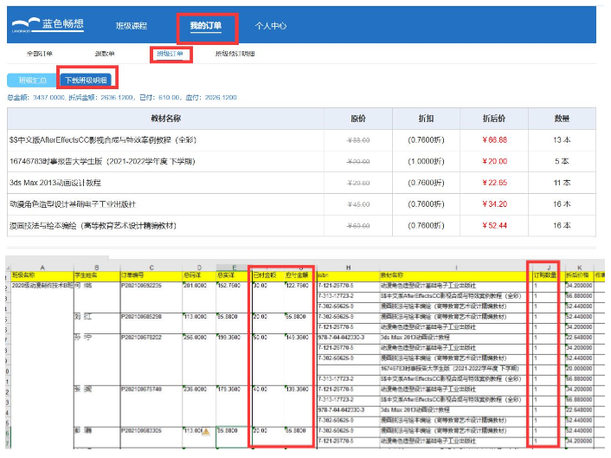Open the rightmost order sub-tab after 班级订单
The image size is (611, 458).
coord(235,54)
